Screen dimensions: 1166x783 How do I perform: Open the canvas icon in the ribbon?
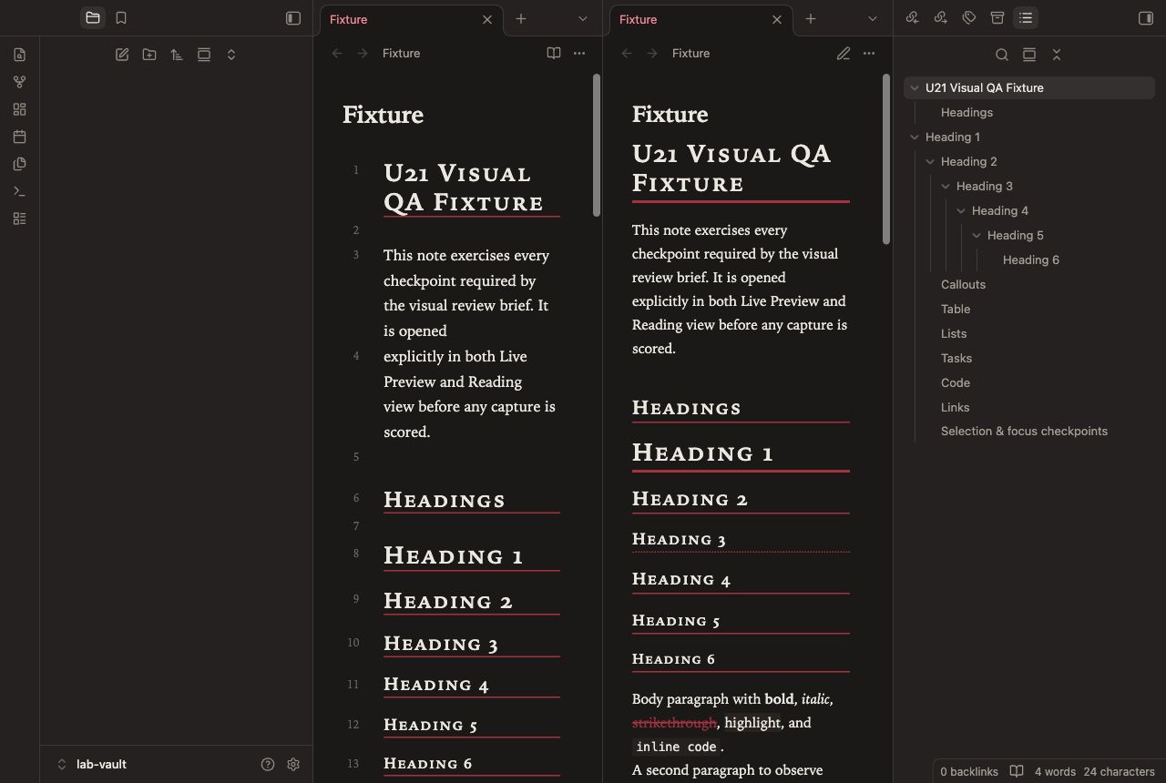click(19, 109)
